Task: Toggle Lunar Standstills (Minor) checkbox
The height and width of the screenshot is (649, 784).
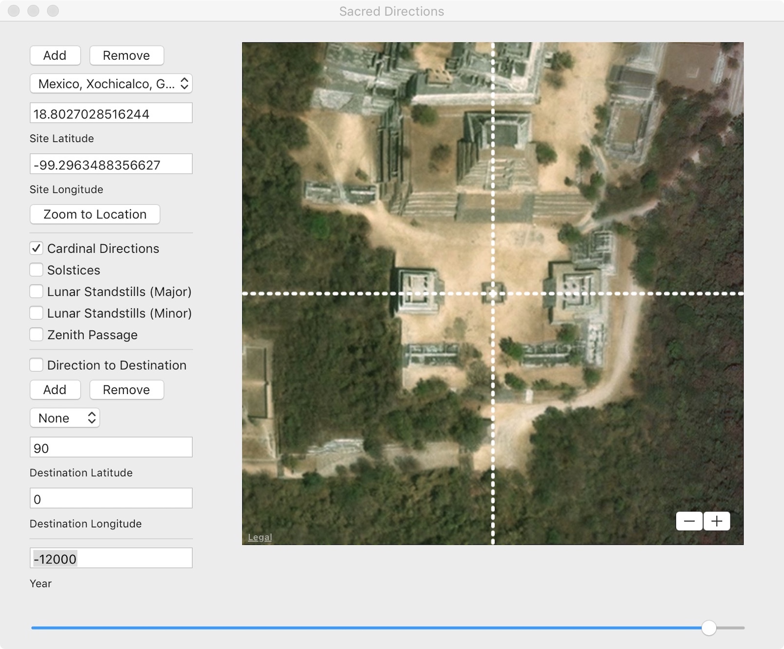Action: click(x=36, y=313)
